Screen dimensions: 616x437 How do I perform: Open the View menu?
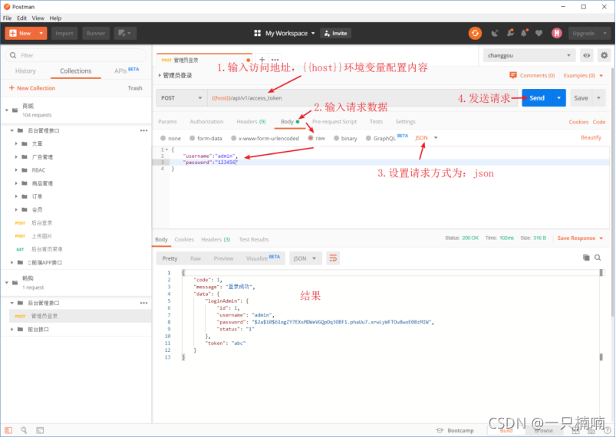(x=38, y=18)
